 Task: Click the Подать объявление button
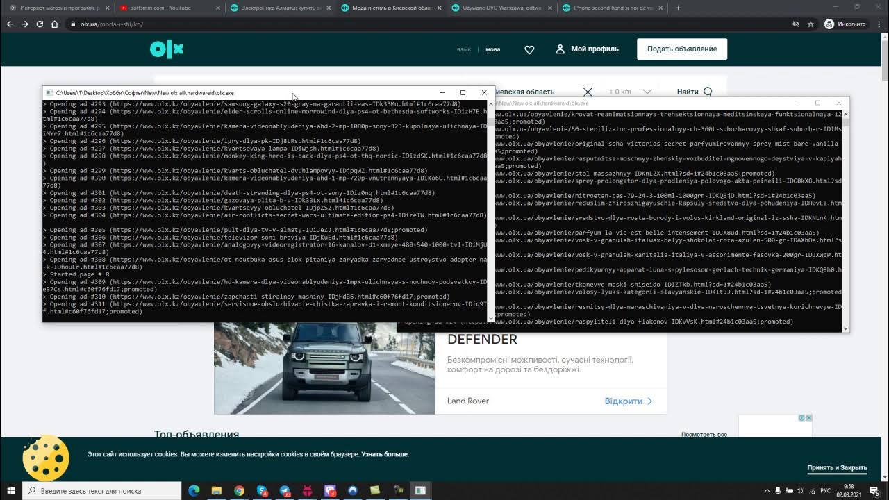point(682,49)
